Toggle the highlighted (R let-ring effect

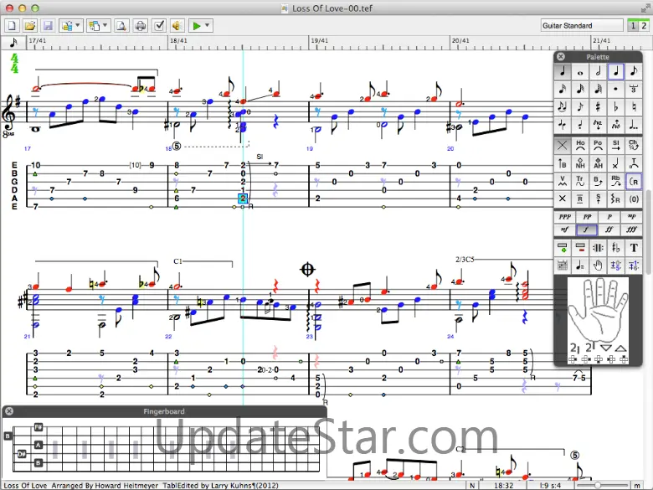click(634, 181)
